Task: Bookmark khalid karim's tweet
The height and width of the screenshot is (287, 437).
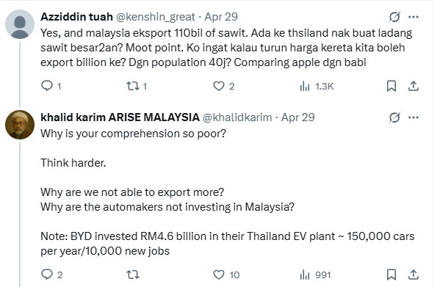Action: coord(391,275)
